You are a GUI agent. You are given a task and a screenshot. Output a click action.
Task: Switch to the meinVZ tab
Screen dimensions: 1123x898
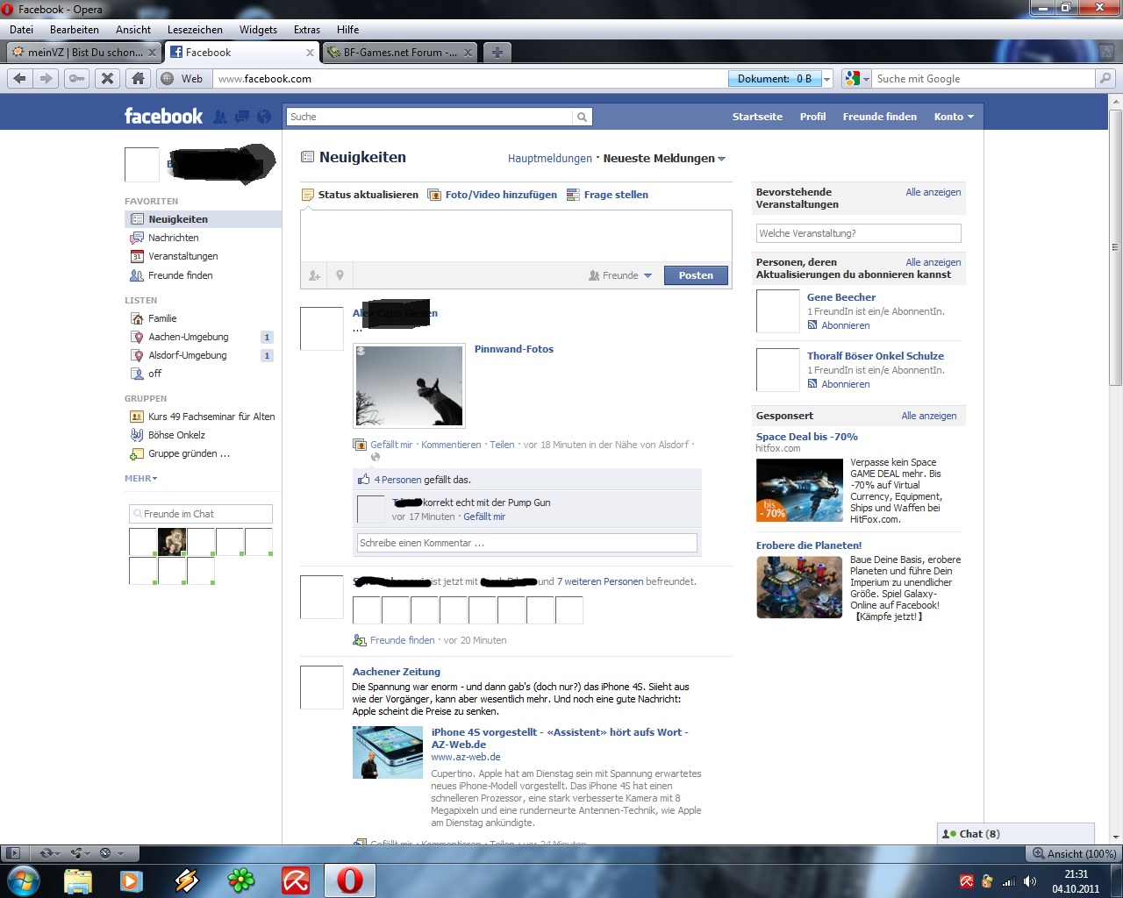[84, 52]
